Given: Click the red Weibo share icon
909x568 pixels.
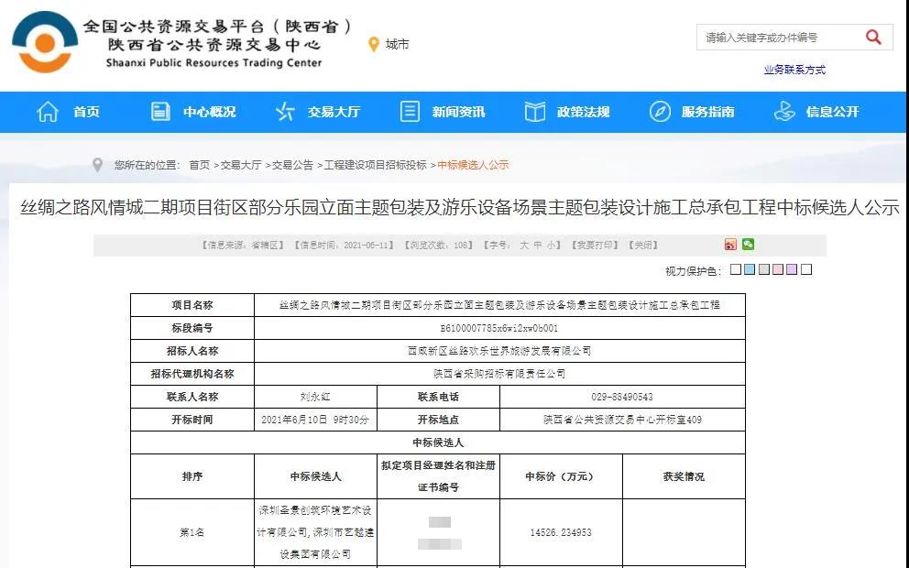Looking at the screenshot, I should (730, 245).
